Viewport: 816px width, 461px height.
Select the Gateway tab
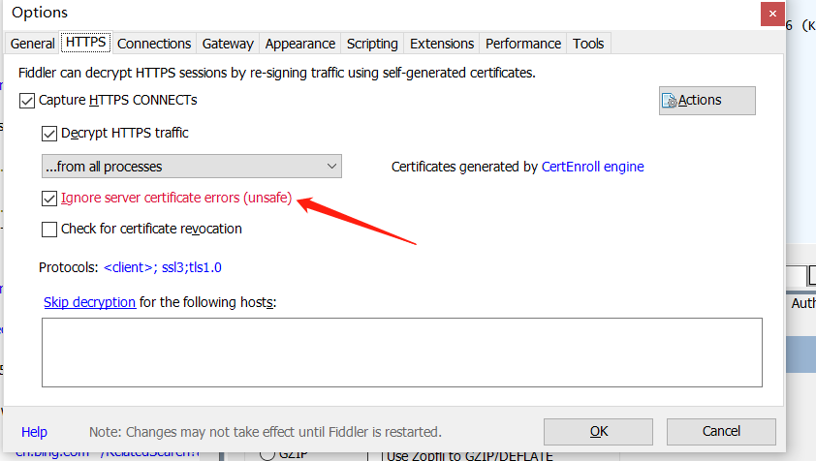228,44
